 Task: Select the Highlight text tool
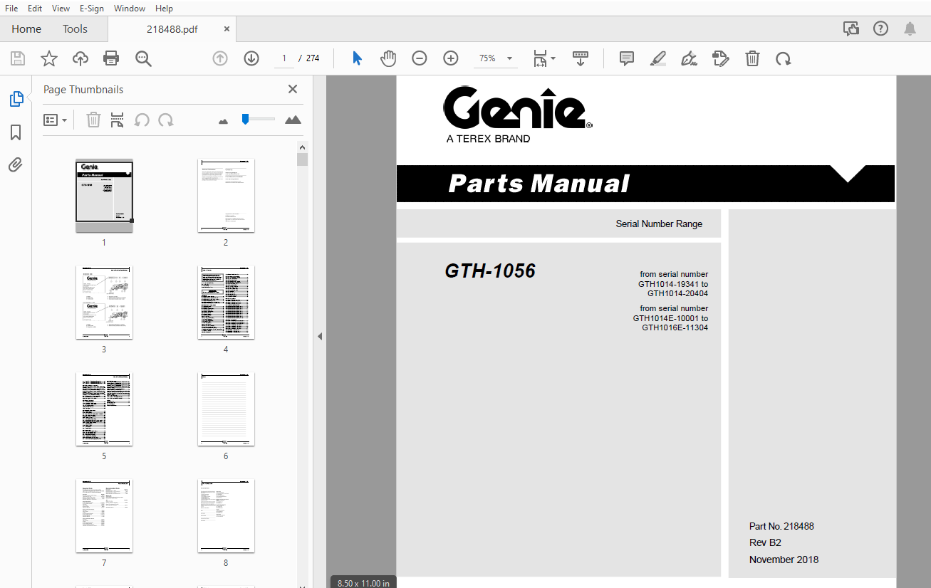(x=658, y=58)
